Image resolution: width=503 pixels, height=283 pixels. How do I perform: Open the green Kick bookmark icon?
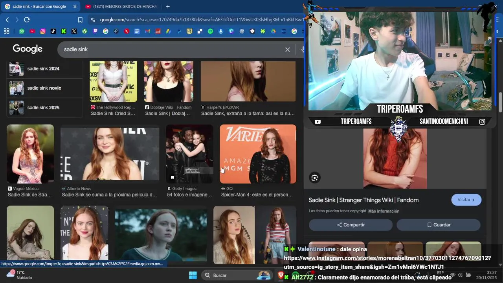coord(64,31)
